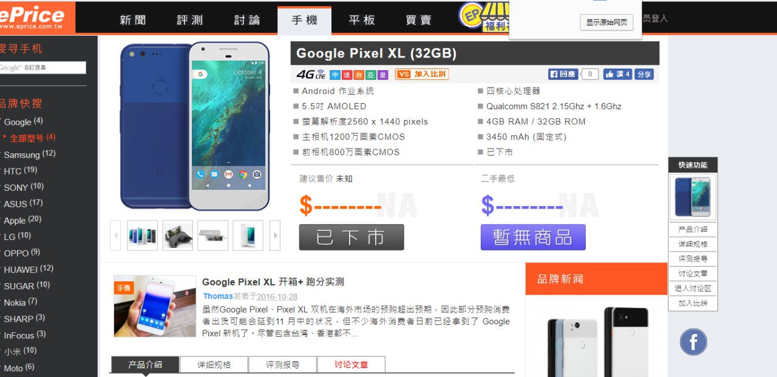Viewport: 777px width, 377px height.
Task: Click the blue 中 carrier icon
Action: pyautogui.click(x=335, y=75)
